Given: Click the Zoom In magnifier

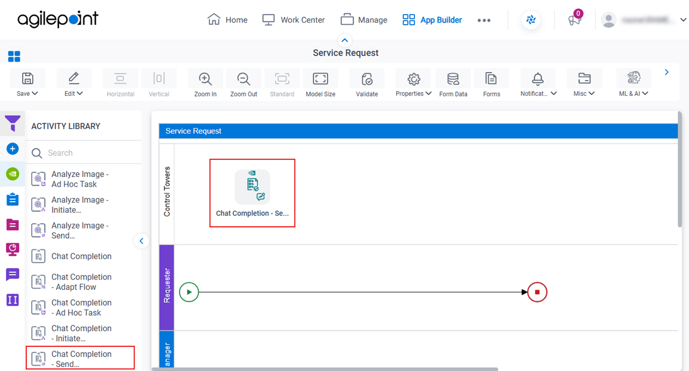Looking at the screenshot, I should click(205, 79).
